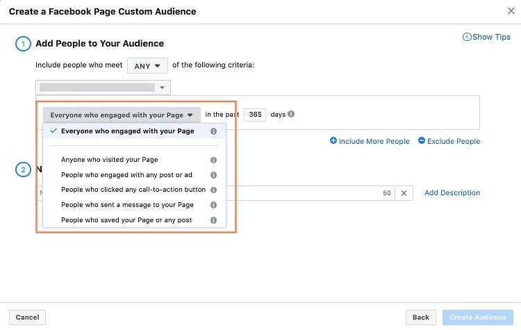Image resolution: width=521 pixels, height=330 pixels.
Task: Click info icon on checked 'Everyone who engaged' option
Action: click(213, 131)
